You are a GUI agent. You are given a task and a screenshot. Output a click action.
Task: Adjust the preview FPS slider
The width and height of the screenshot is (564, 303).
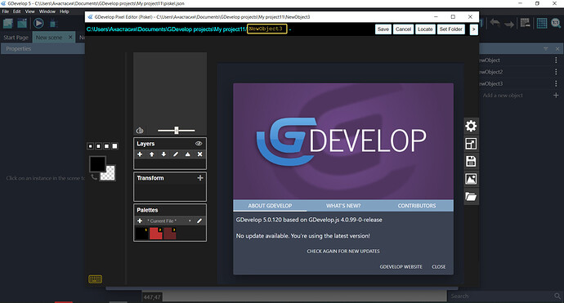tap(177, 131)
